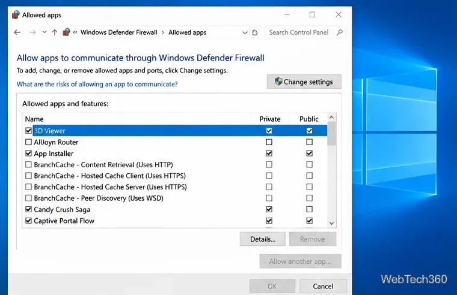
Task: Click the Private column header
Action: click(270, 119)
